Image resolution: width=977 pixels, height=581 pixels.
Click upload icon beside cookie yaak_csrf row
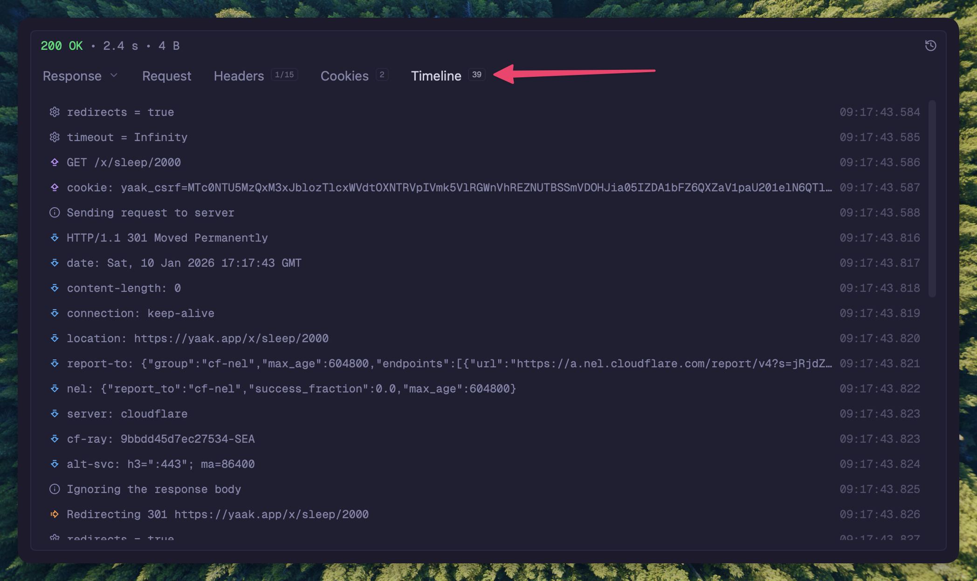[55, 188]
